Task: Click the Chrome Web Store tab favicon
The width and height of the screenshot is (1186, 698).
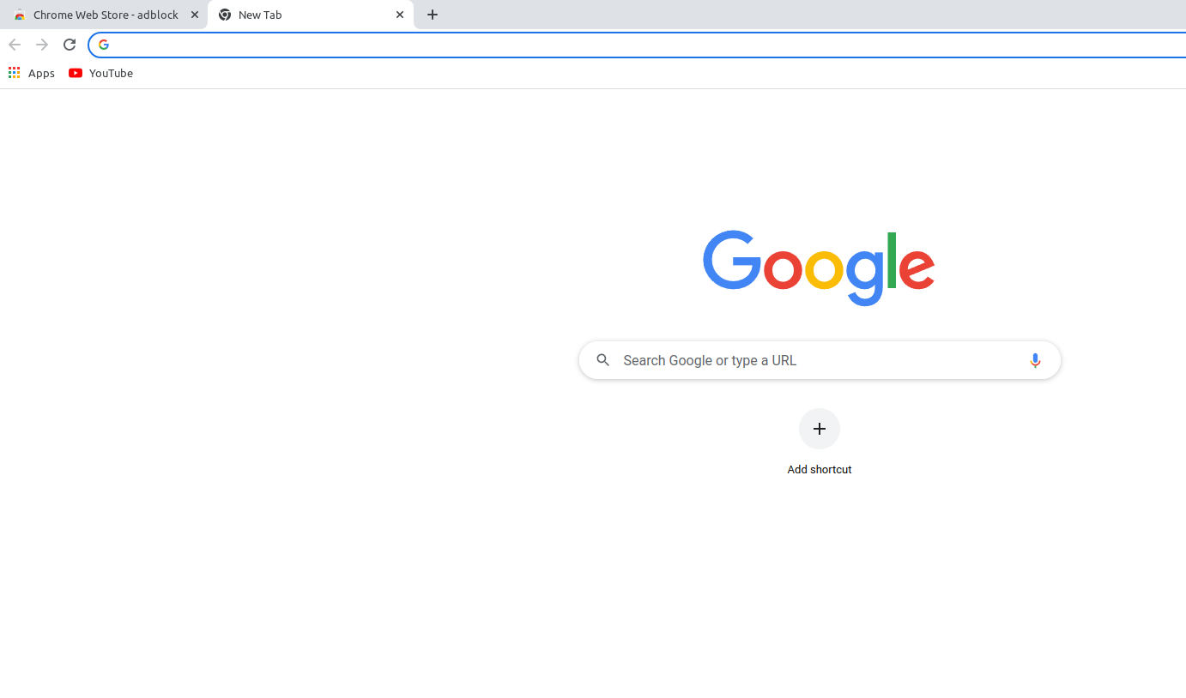Action: [x=20, y=15]
